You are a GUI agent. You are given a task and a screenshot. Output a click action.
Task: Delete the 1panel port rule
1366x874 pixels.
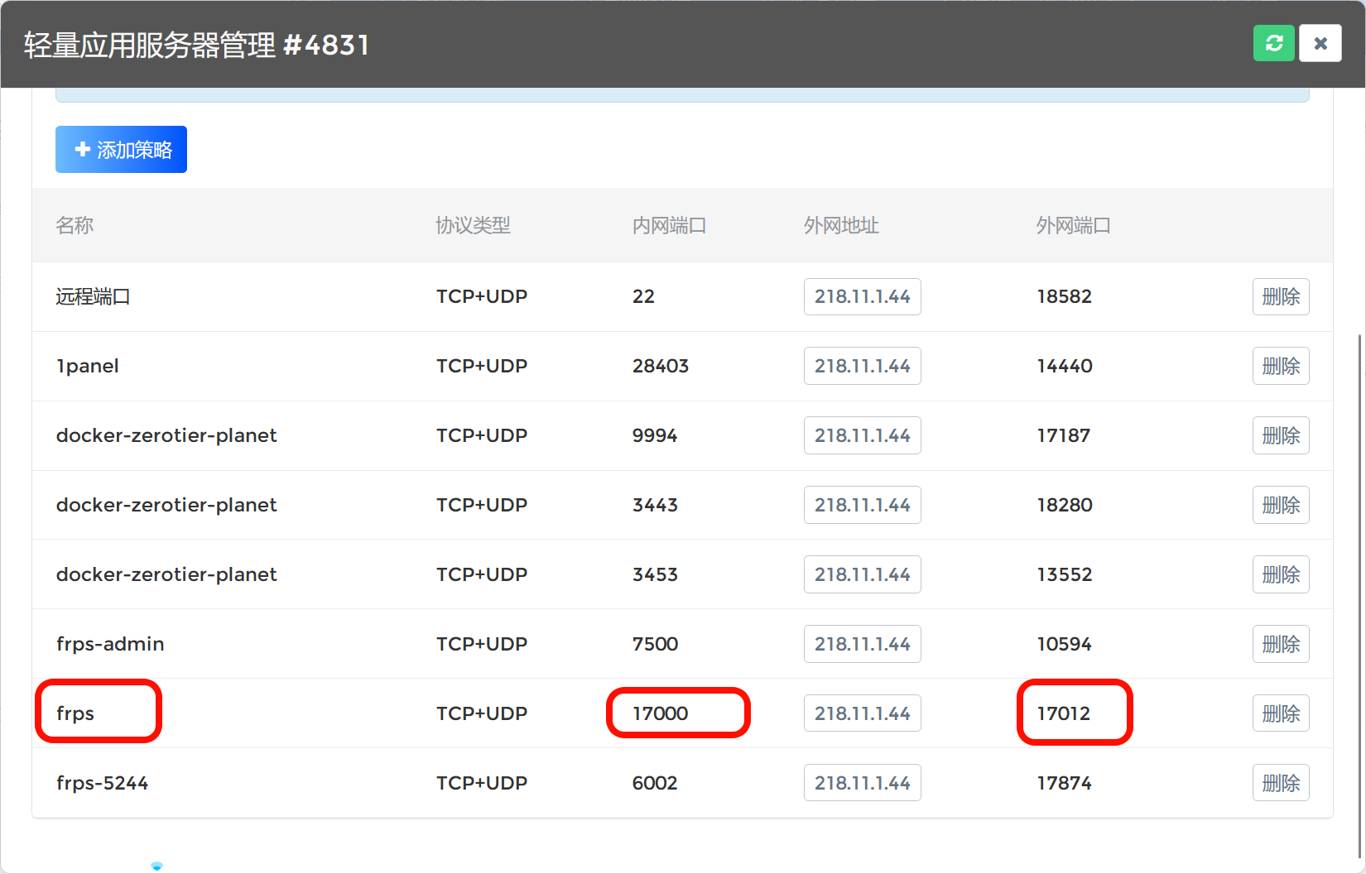pyautogui.click(x=1280, y=367)
